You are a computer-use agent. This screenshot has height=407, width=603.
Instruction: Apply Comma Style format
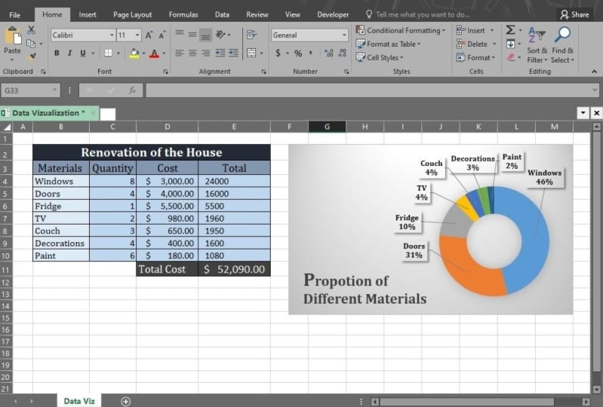[310, 53]
